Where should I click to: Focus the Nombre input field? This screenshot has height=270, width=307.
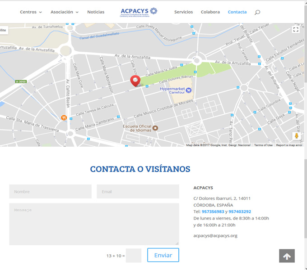tap(50, 192)
